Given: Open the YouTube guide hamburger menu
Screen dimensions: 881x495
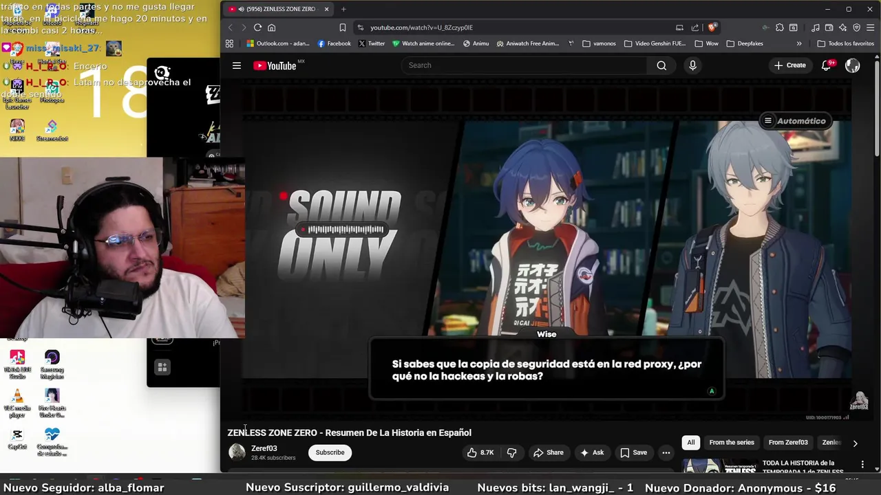Looking at the screenshot, I should tap(237, 65).
